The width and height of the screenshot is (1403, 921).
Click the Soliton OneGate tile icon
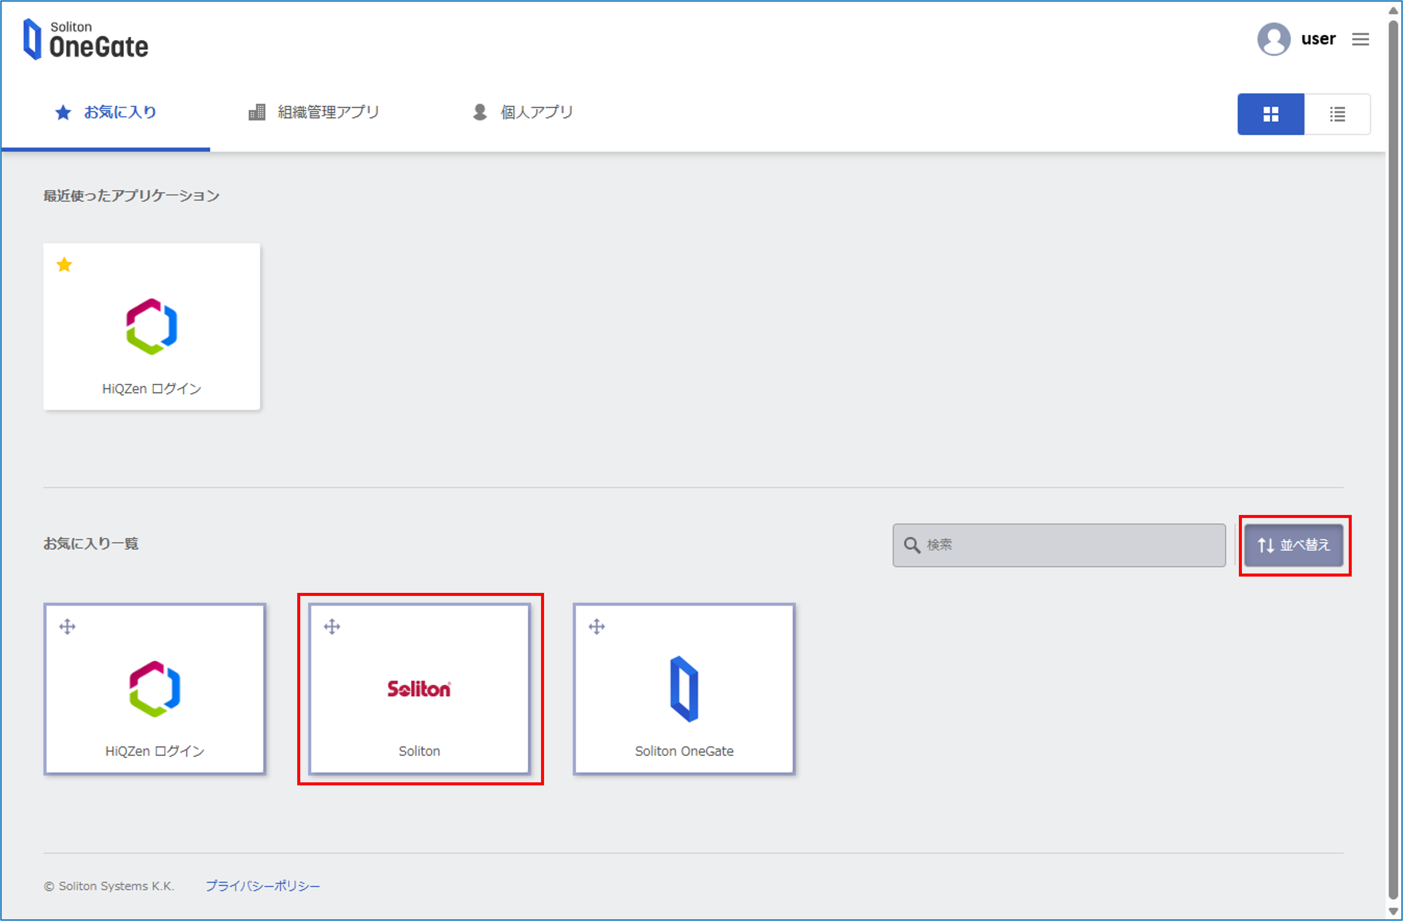pyautogui.click(x=684, y=689)
